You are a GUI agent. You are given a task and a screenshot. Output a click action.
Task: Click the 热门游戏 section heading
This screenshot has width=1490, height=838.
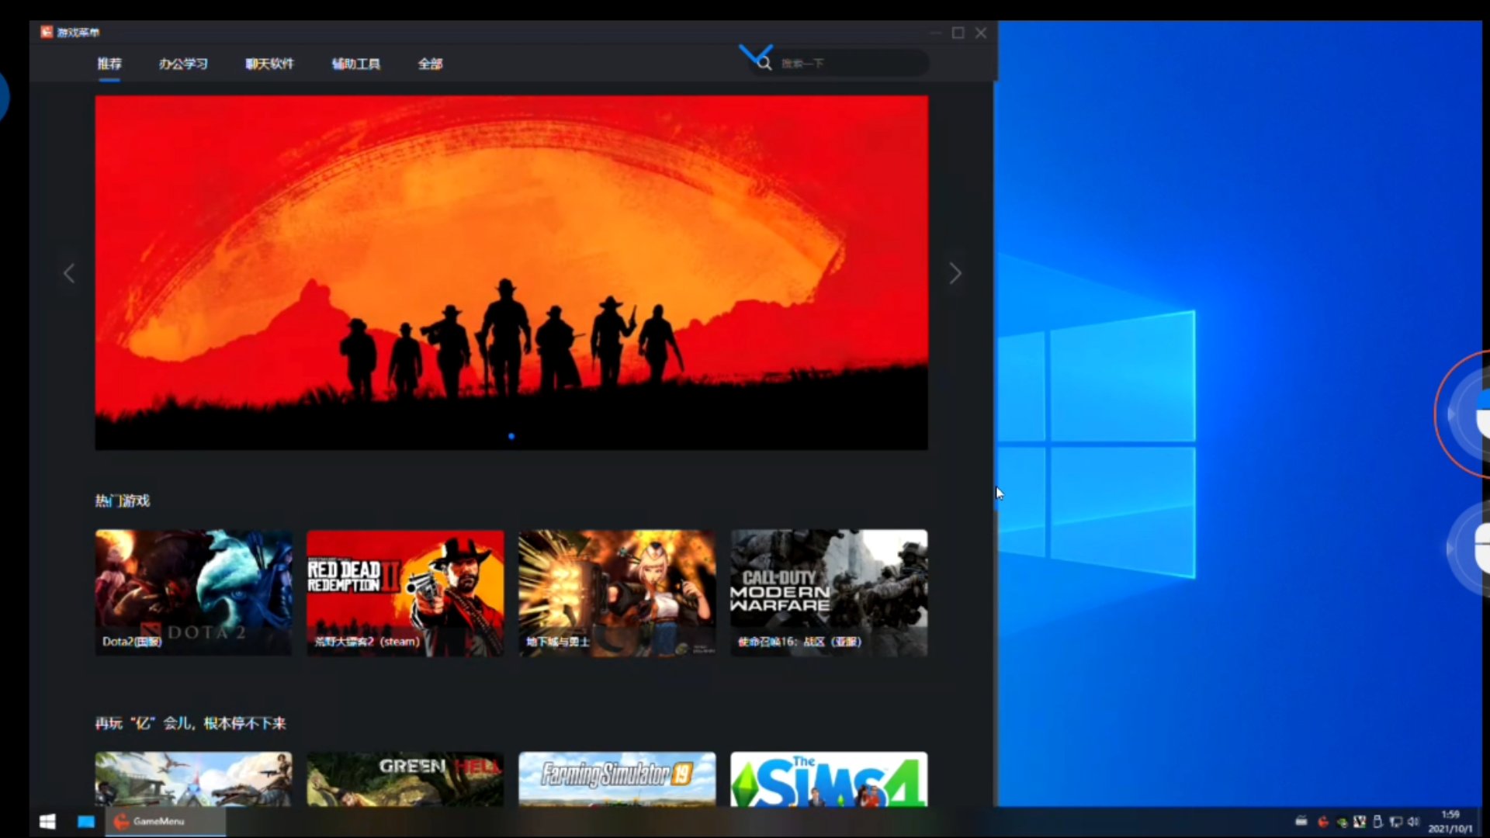[123, 500]
